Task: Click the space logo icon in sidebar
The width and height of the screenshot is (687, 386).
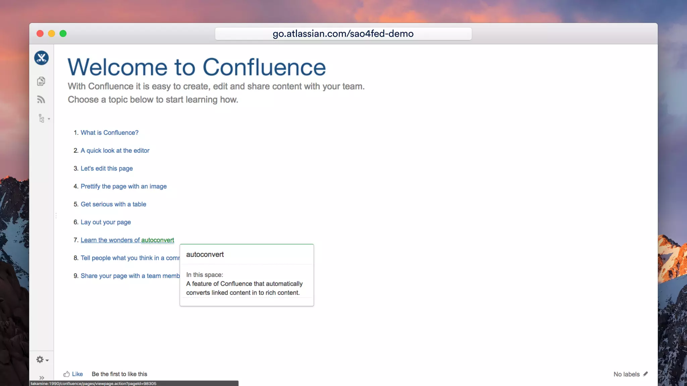Action: tap(41, 58)
